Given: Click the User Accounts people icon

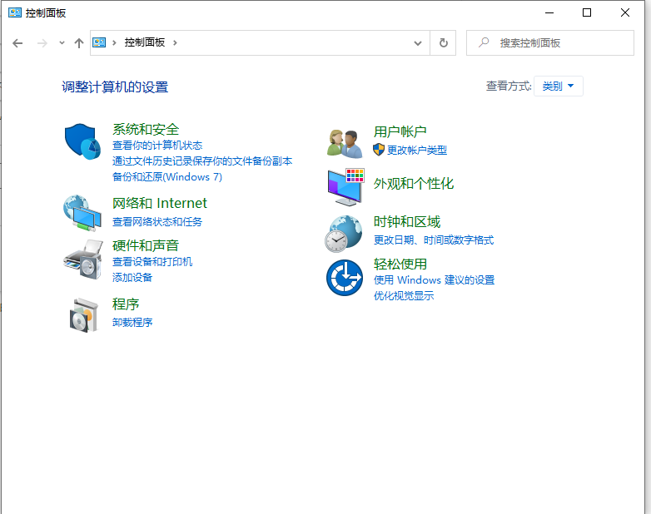Looking at the screenshot, I should [x=345, y=143].
